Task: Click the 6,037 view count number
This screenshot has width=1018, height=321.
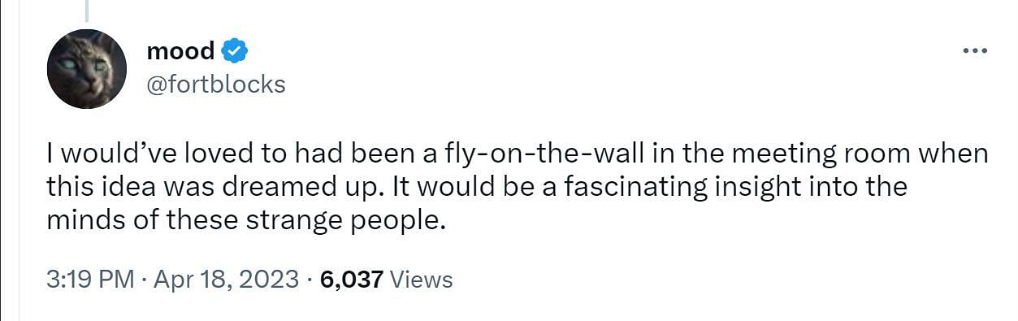Action: 352,280
